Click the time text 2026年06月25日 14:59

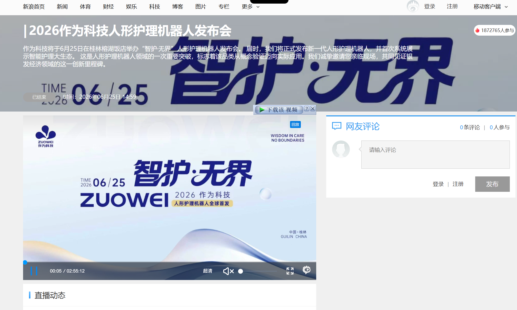[108, 97]
